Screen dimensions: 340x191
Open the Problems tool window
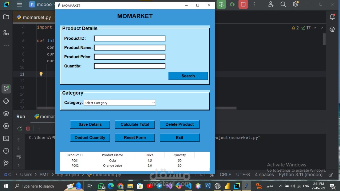pyautogui.click(x=6, y=151)
